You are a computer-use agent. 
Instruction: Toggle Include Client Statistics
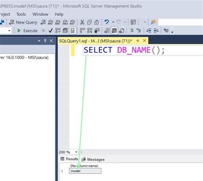(97, 31)
